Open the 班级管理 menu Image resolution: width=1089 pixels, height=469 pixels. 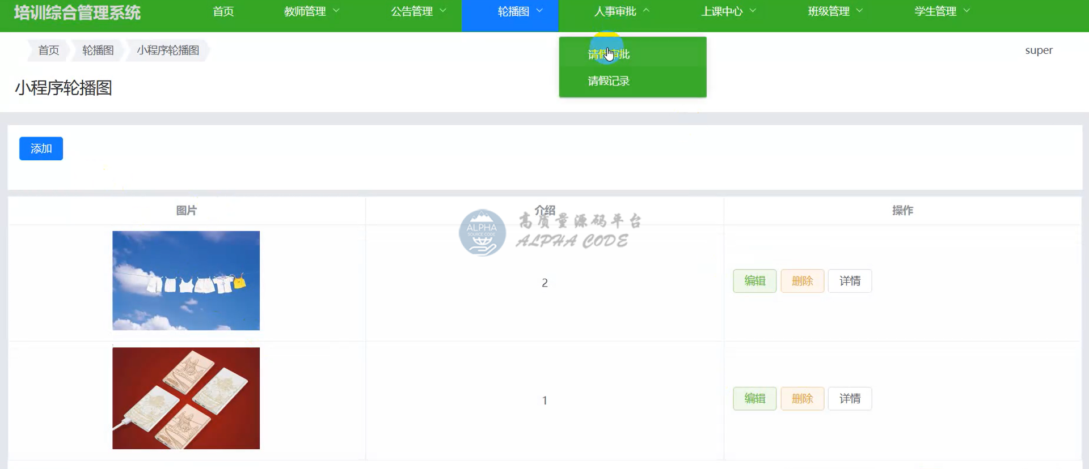[834, 11]
